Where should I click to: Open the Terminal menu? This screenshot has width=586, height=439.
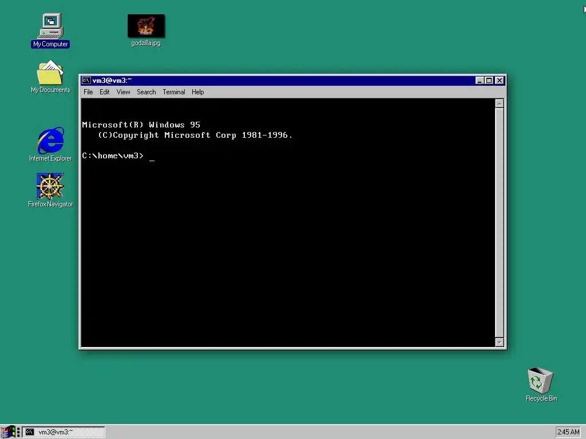(174, 92)
